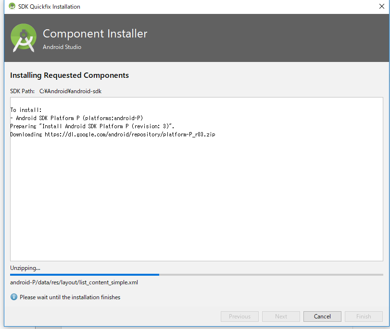Click the 'Android SDK Platform P' log line
390x329 pixels.
coord(76,118)
